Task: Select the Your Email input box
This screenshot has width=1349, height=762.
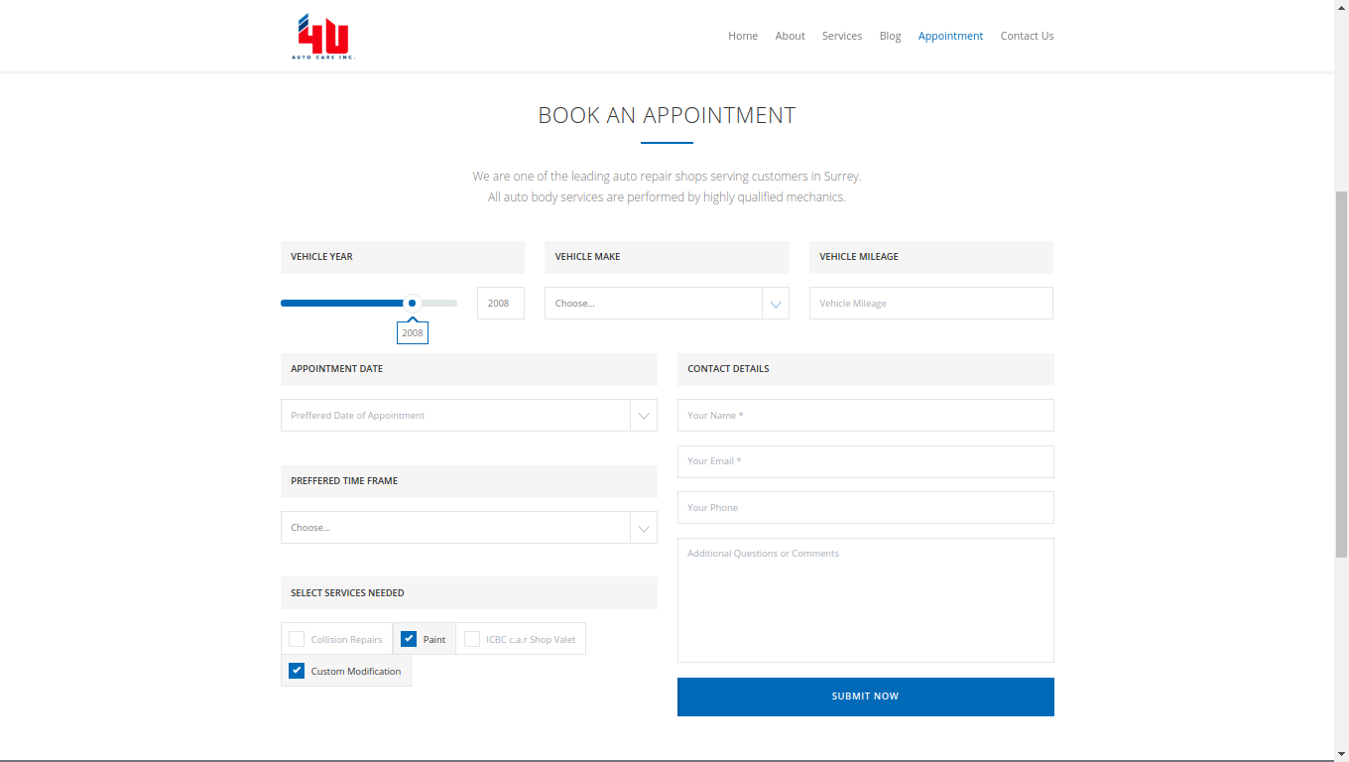Action: click(865, 461)
